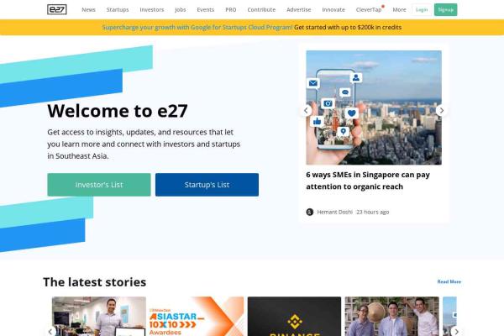Go to previous featured article arrow
504x336 pixels.
(306, 111)
